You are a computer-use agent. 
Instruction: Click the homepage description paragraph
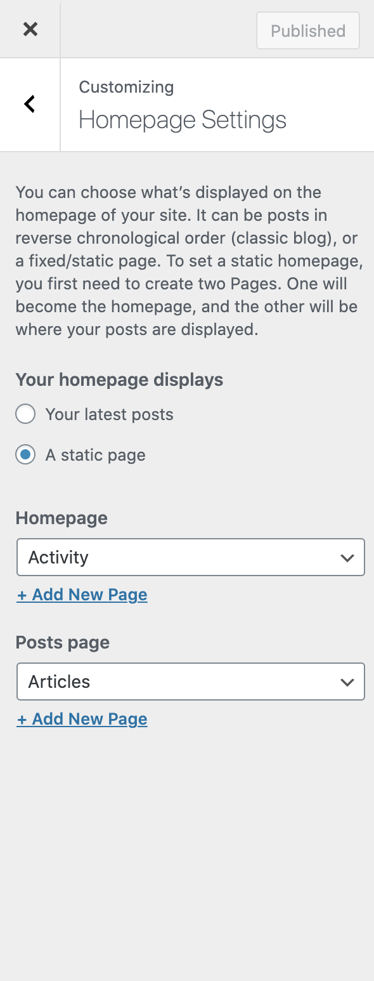pos(187,261)
